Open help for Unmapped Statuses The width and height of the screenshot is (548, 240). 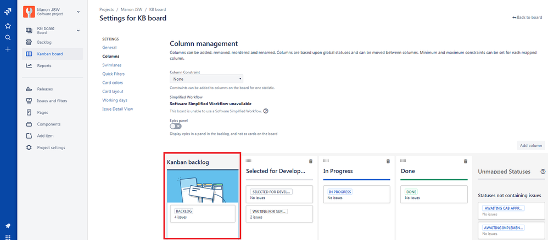543,172
